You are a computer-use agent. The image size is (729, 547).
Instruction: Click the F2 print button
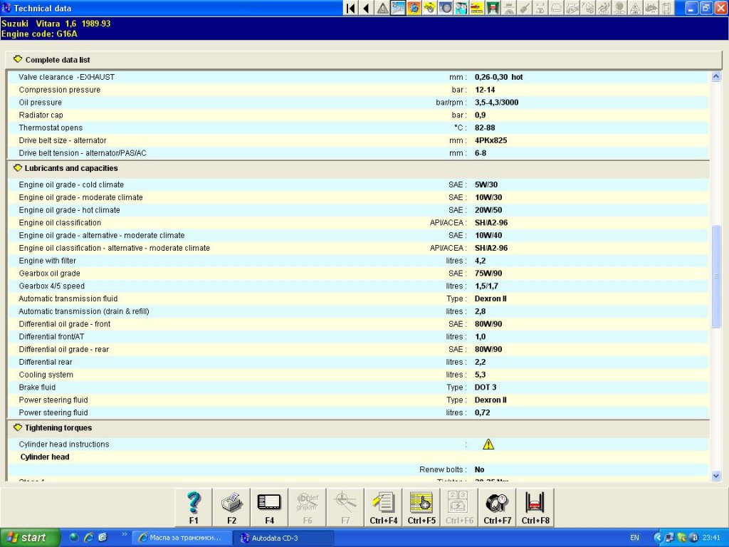231,507
